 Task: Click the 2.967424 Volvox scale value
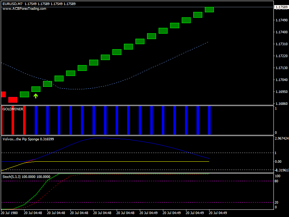pyautogui.click(x=281, y=139)
